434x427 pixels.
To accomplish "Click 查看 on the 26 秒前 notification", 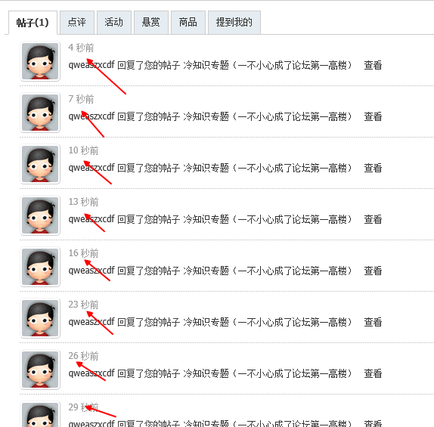I will coord(373,373).
